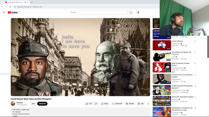Viewport: 209px width, 117px height.
Task: Expand the description with more
Action: [x=15, y=116]
